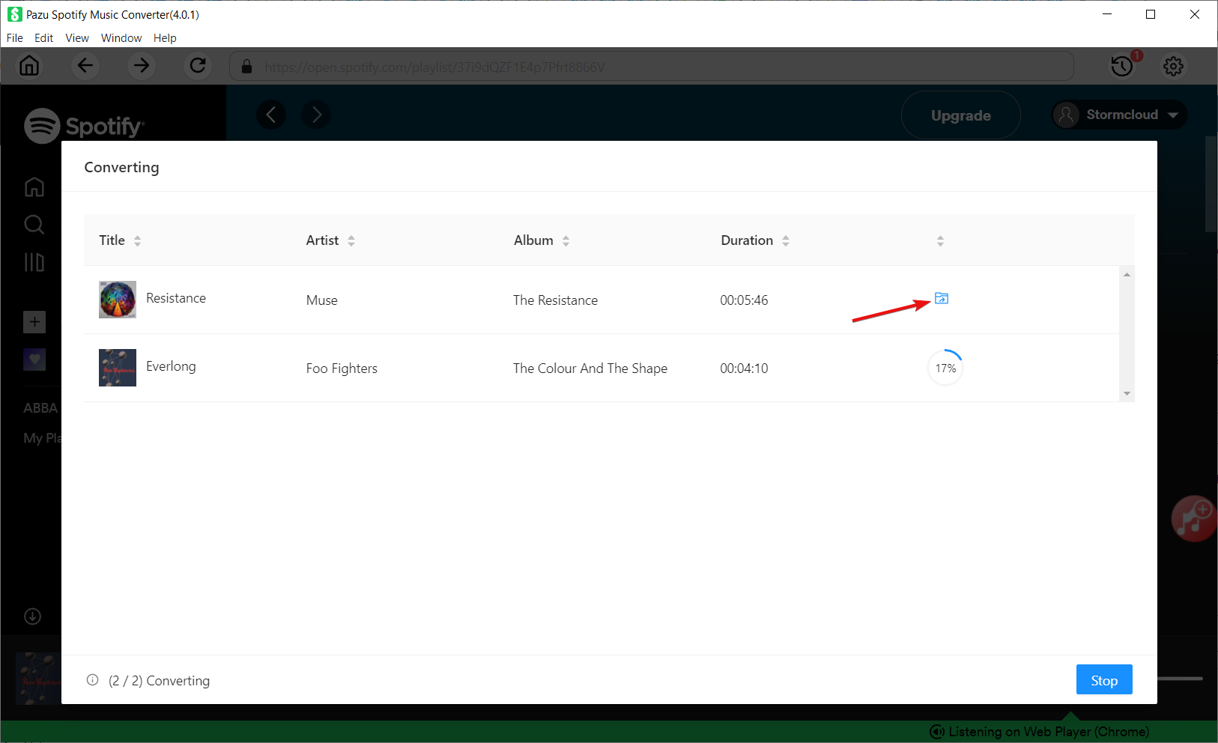Viewport: 1218px width, 743px height.
Task: Click the Install App download icon
Action: (32, 616)
